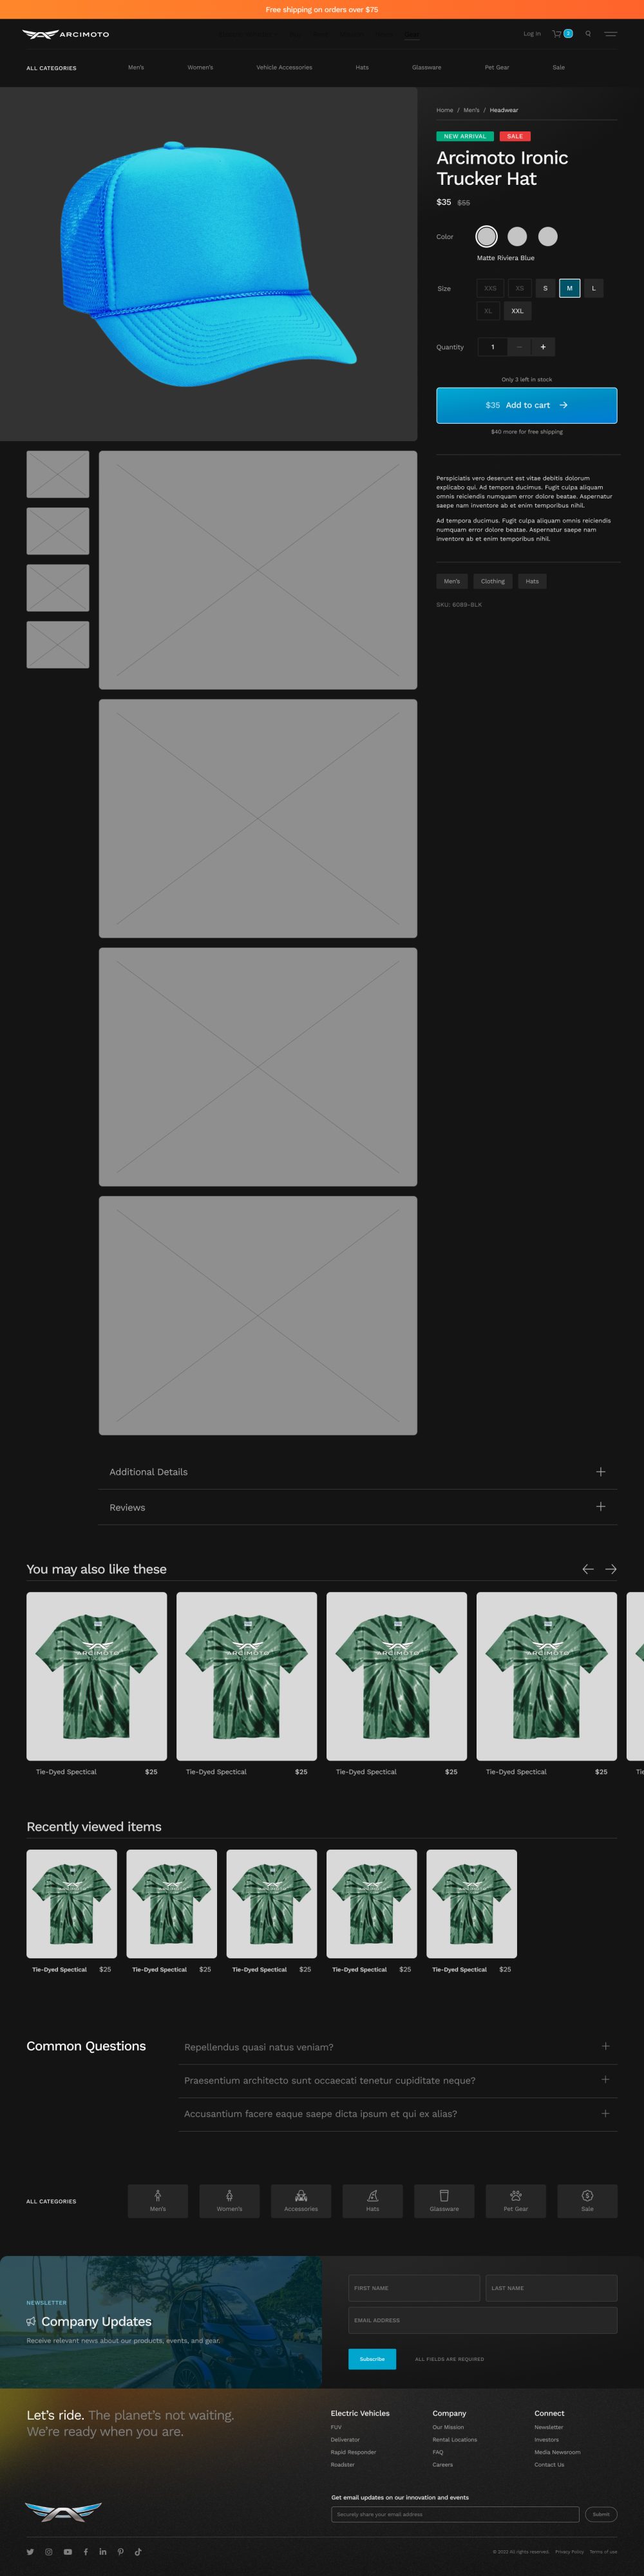Expand the Reviews section

tap(357, 1507)
